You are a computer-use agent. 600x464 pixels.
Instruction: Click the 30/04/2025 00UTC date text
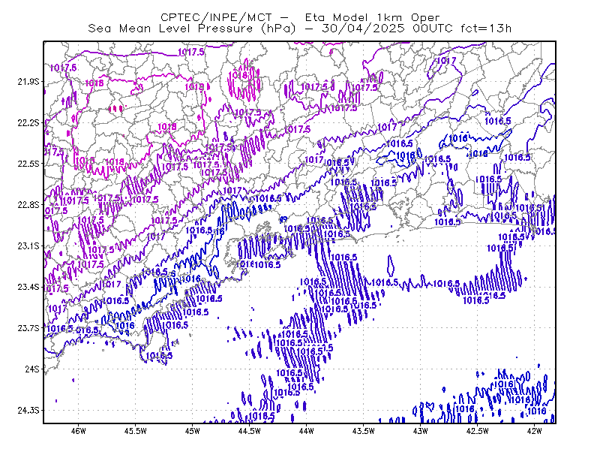(x=387, y=29)
